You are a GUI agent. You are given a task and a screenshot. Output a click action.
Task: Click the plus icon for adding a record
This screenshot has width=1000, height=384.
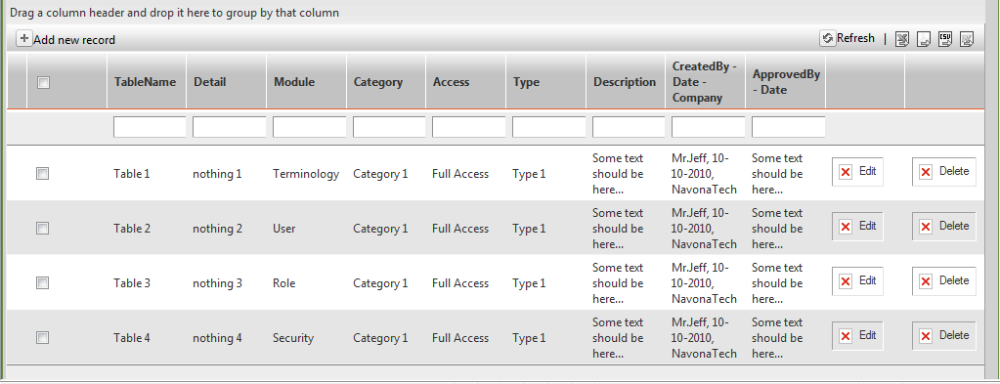(23, 39)
